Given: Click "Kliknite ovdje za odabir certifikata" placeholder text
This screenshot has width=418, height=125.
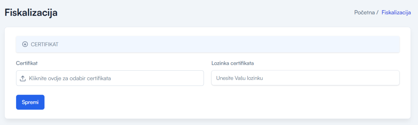Looking at the screenshot, I should tap(70, 78).
